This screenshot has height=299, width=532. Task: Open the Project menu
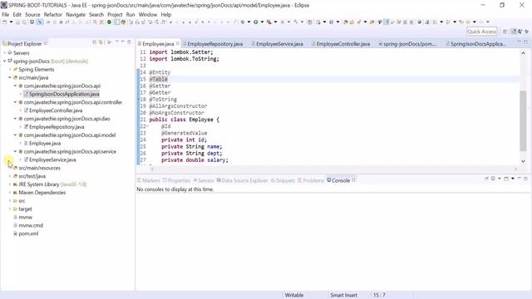pos(115,15)
